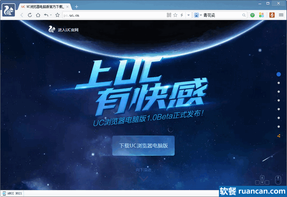Click the pc.uc.cn address bar

pyautogui.click(x=114, y=15)
